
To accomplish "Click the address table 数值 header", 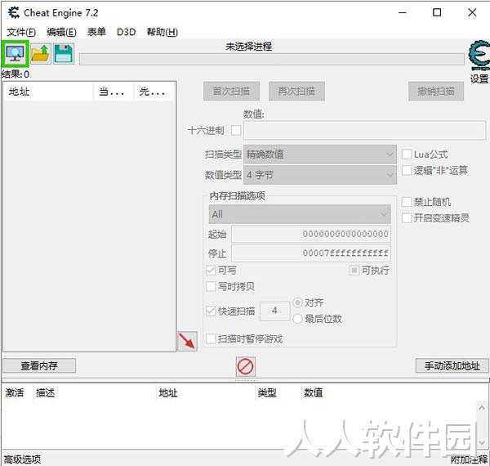I will click(313, 392).
